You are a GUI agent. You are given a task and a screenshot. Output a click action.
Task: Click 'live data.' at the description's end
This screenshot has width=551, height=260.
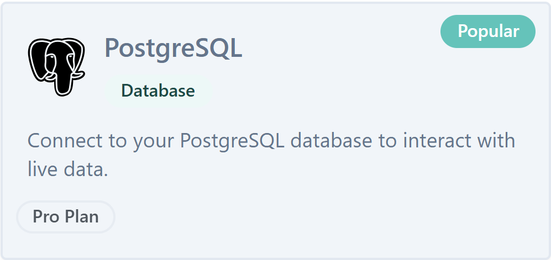click(x=67, y=169)
